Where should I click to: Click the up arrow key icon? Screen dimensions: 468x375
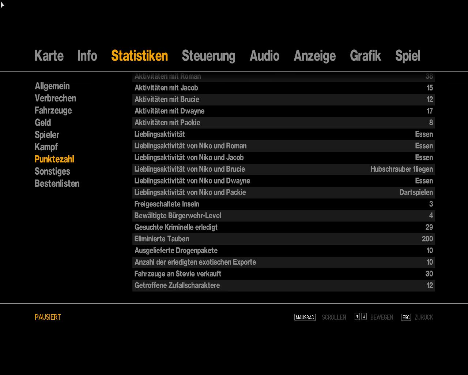click(357, 317)
